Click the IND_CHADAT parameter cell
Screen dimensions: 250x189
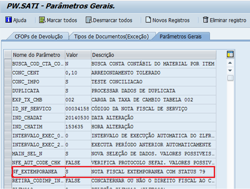(x=38, y=118)
